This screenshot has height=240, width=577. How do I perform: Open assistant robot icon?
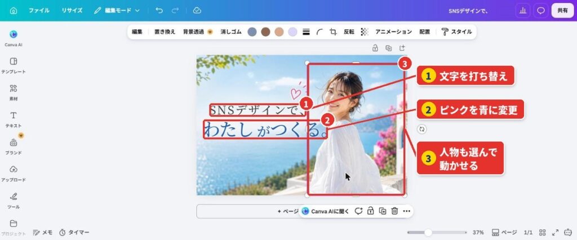pos(569,233)
